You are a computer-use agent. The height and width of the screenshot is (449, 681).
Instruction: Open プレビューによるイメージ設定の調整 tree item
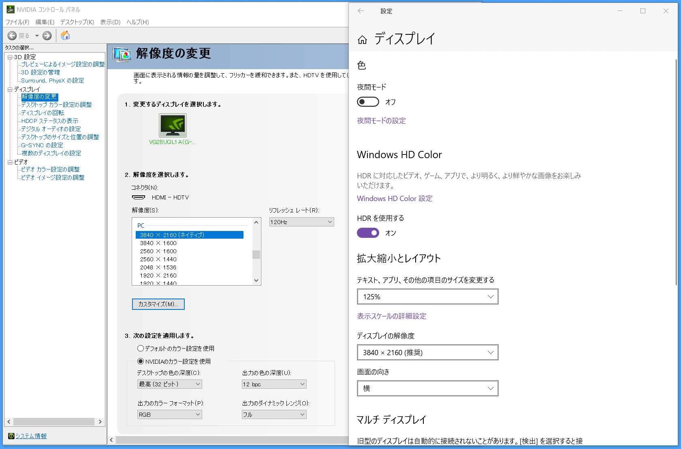coord(63,64)
